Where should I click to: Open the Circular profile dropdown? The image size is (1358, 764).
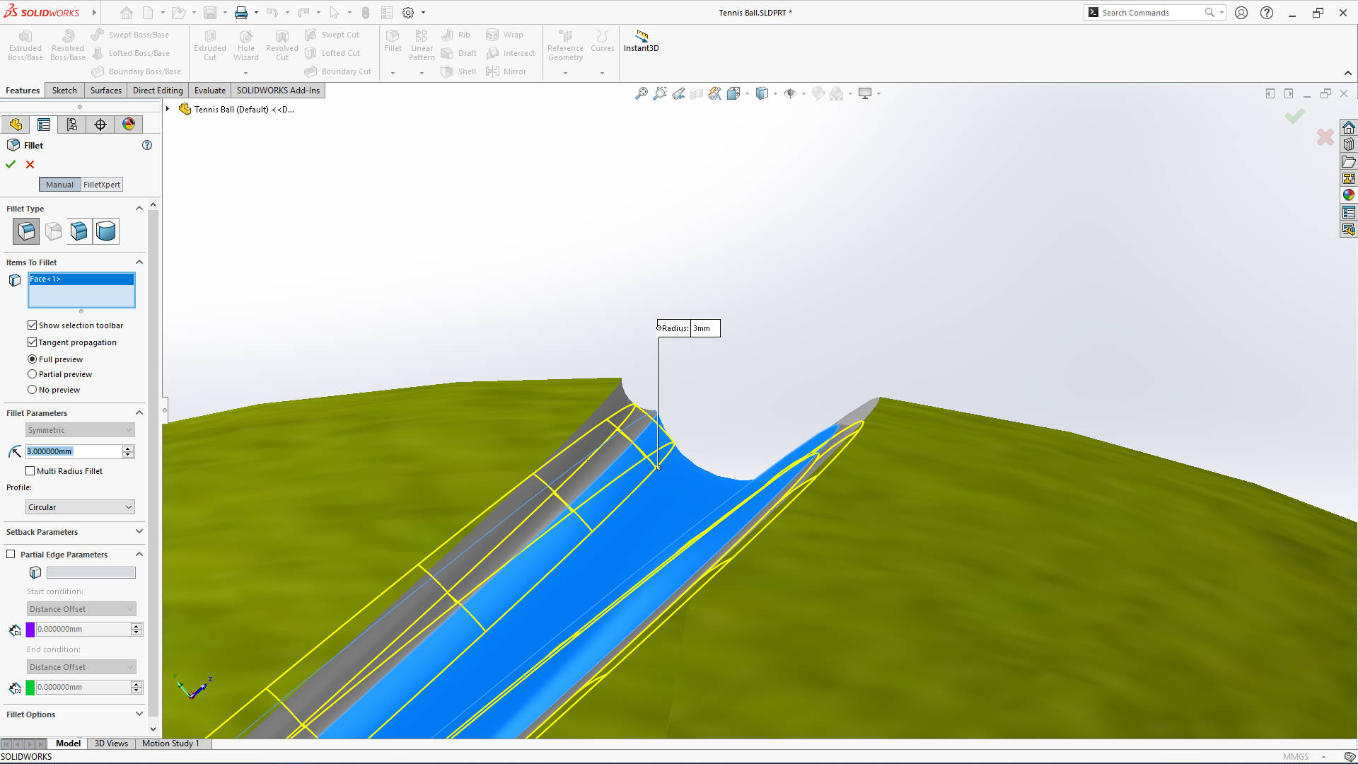(80, 507)
